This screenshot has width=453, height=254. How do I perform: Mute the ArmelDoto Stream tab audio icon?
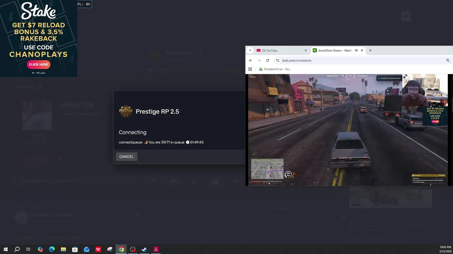click(356, 50)
